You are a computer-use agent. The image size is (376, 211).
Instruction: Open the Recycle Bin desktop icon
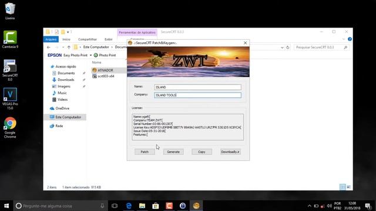(10, 11)
